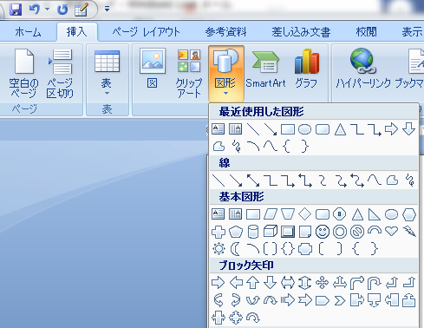Screen dimensions: 424x328
Task: Select the oval in recently used shapes
Action: (304, 129)
